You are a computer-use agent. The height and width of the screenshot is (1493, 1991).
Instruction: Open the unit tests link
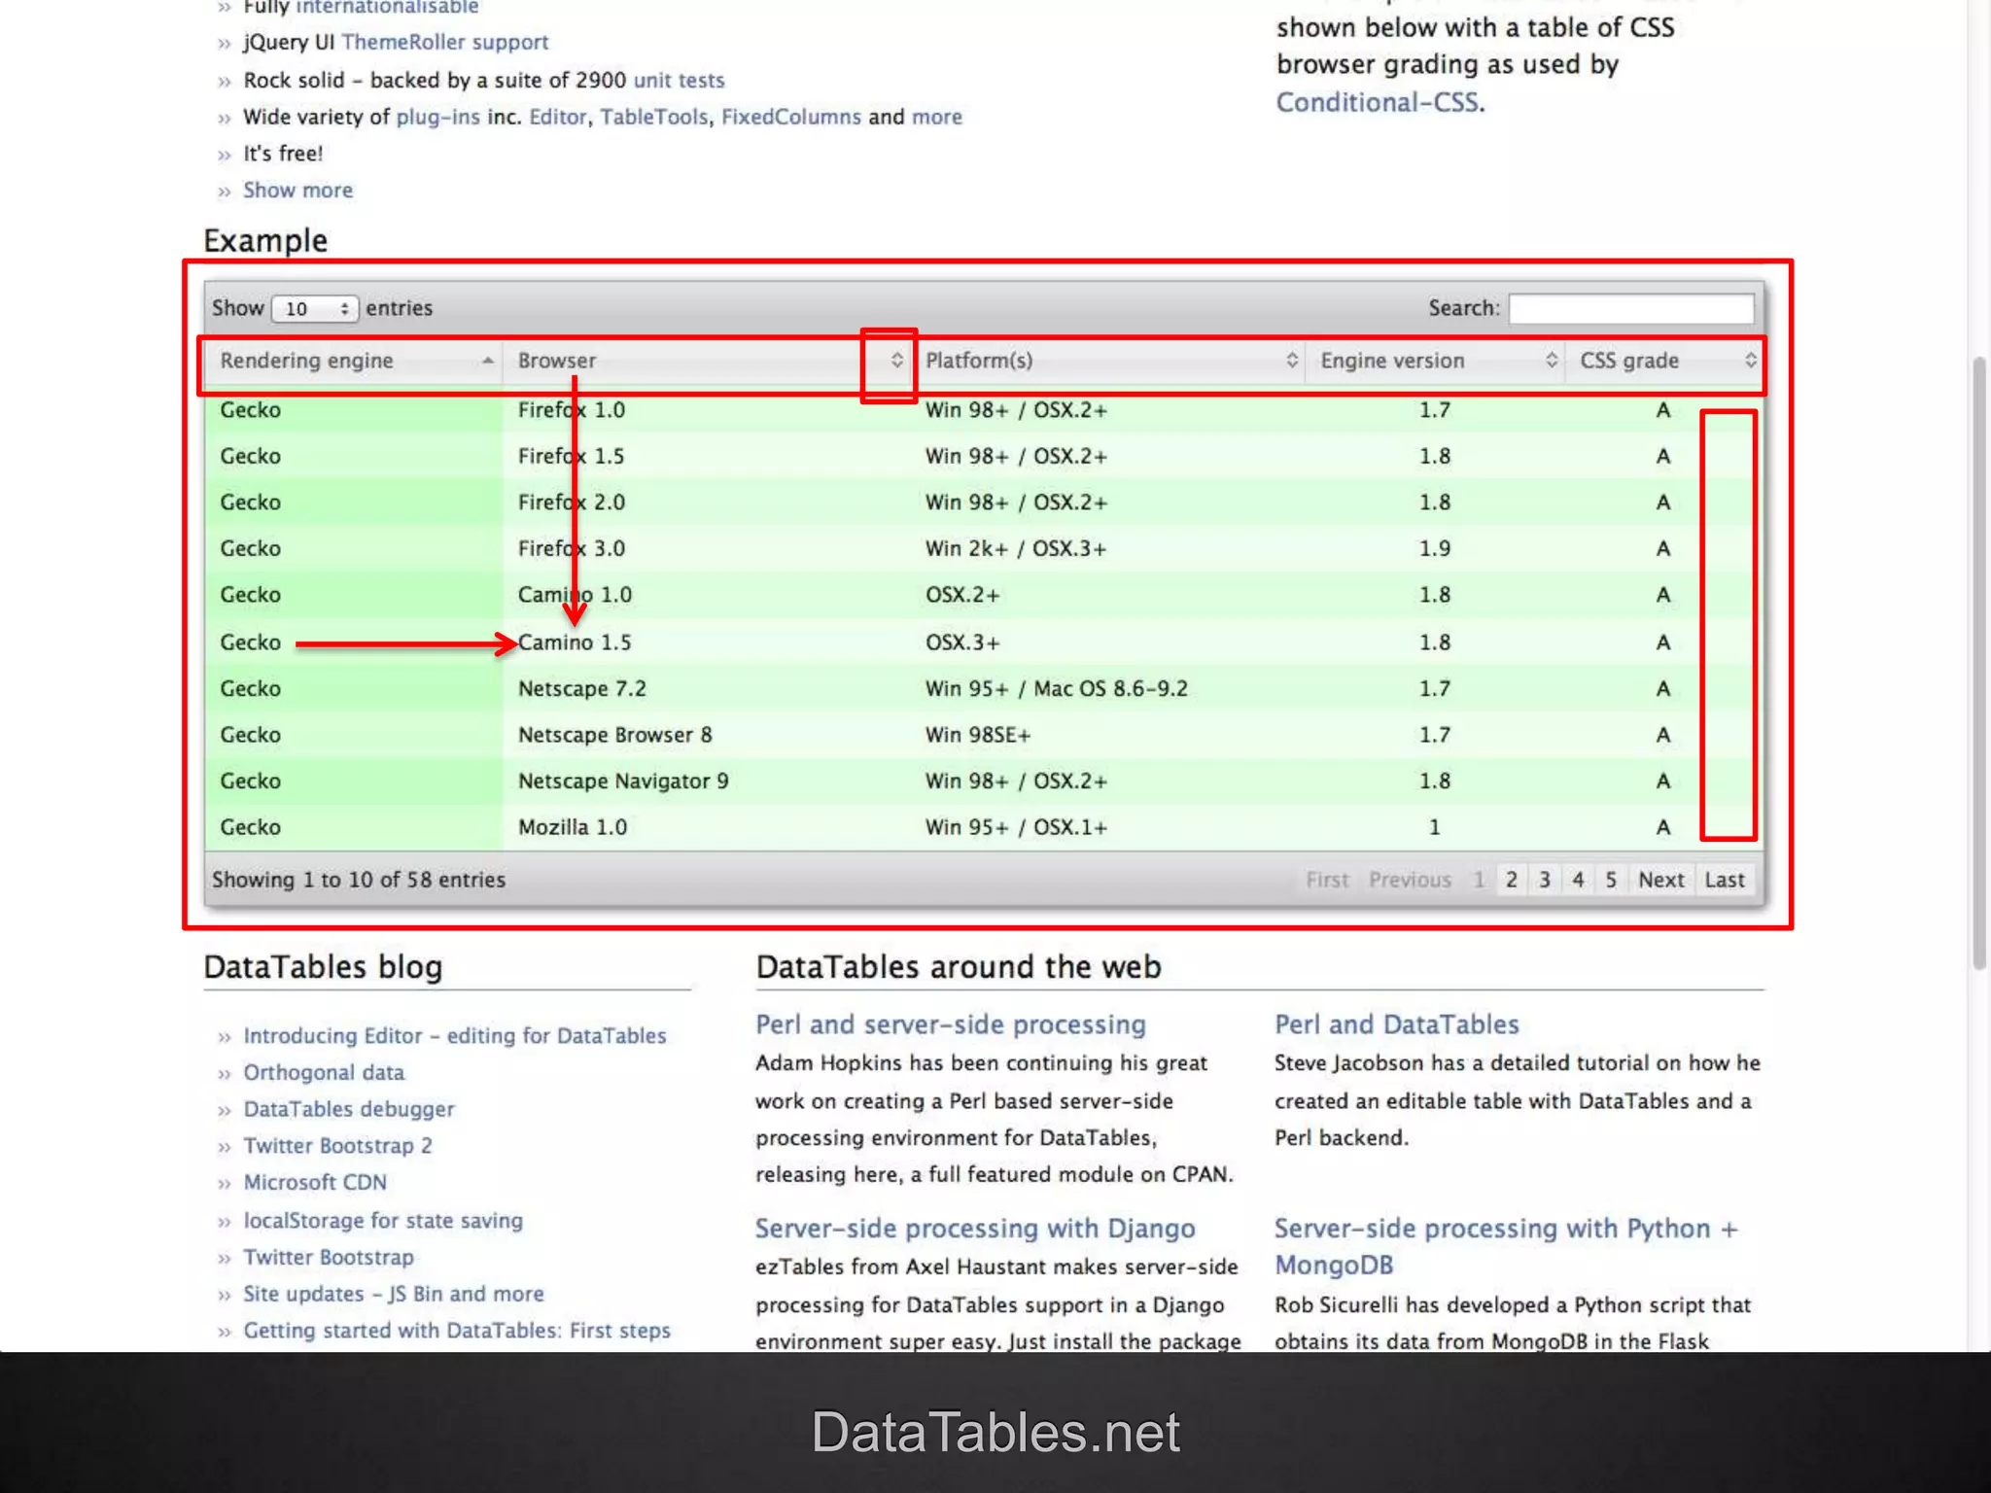click(x=679, y=80)
